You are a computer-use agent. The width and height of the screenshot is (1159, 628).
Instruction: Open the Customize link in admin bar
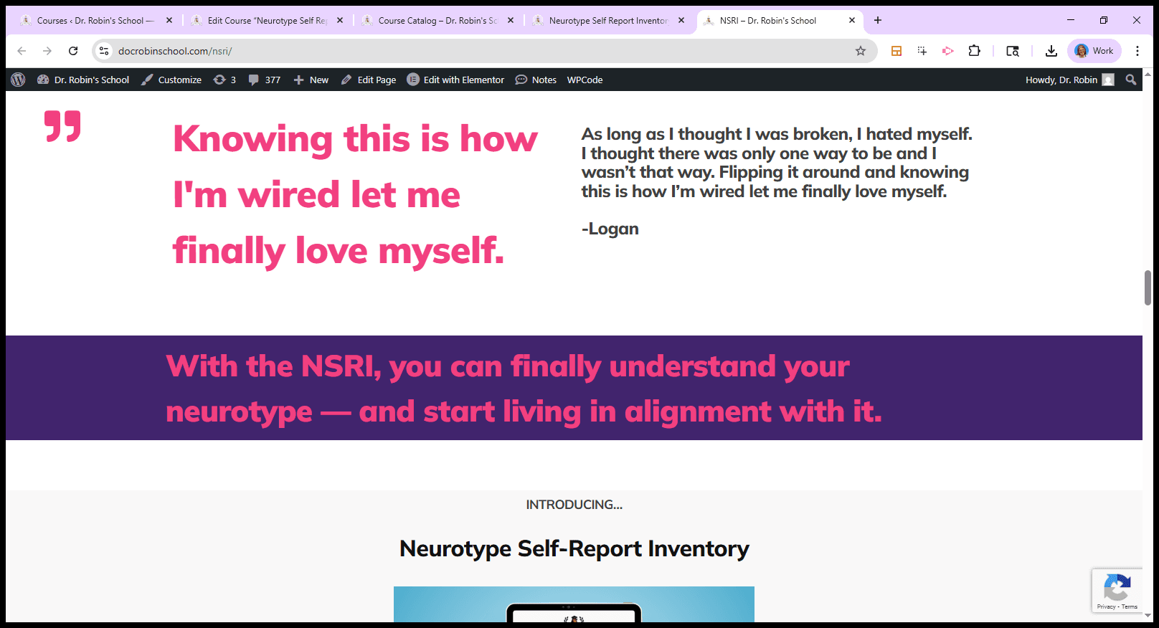171,80
